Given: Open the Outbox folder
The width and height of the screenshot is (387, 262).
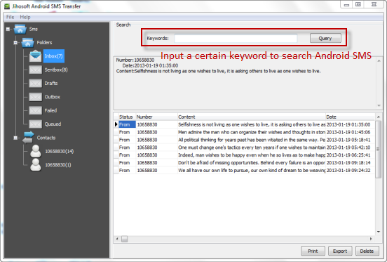Looking at the screenshot, I should pyautogui.click(x=53, y=97).
